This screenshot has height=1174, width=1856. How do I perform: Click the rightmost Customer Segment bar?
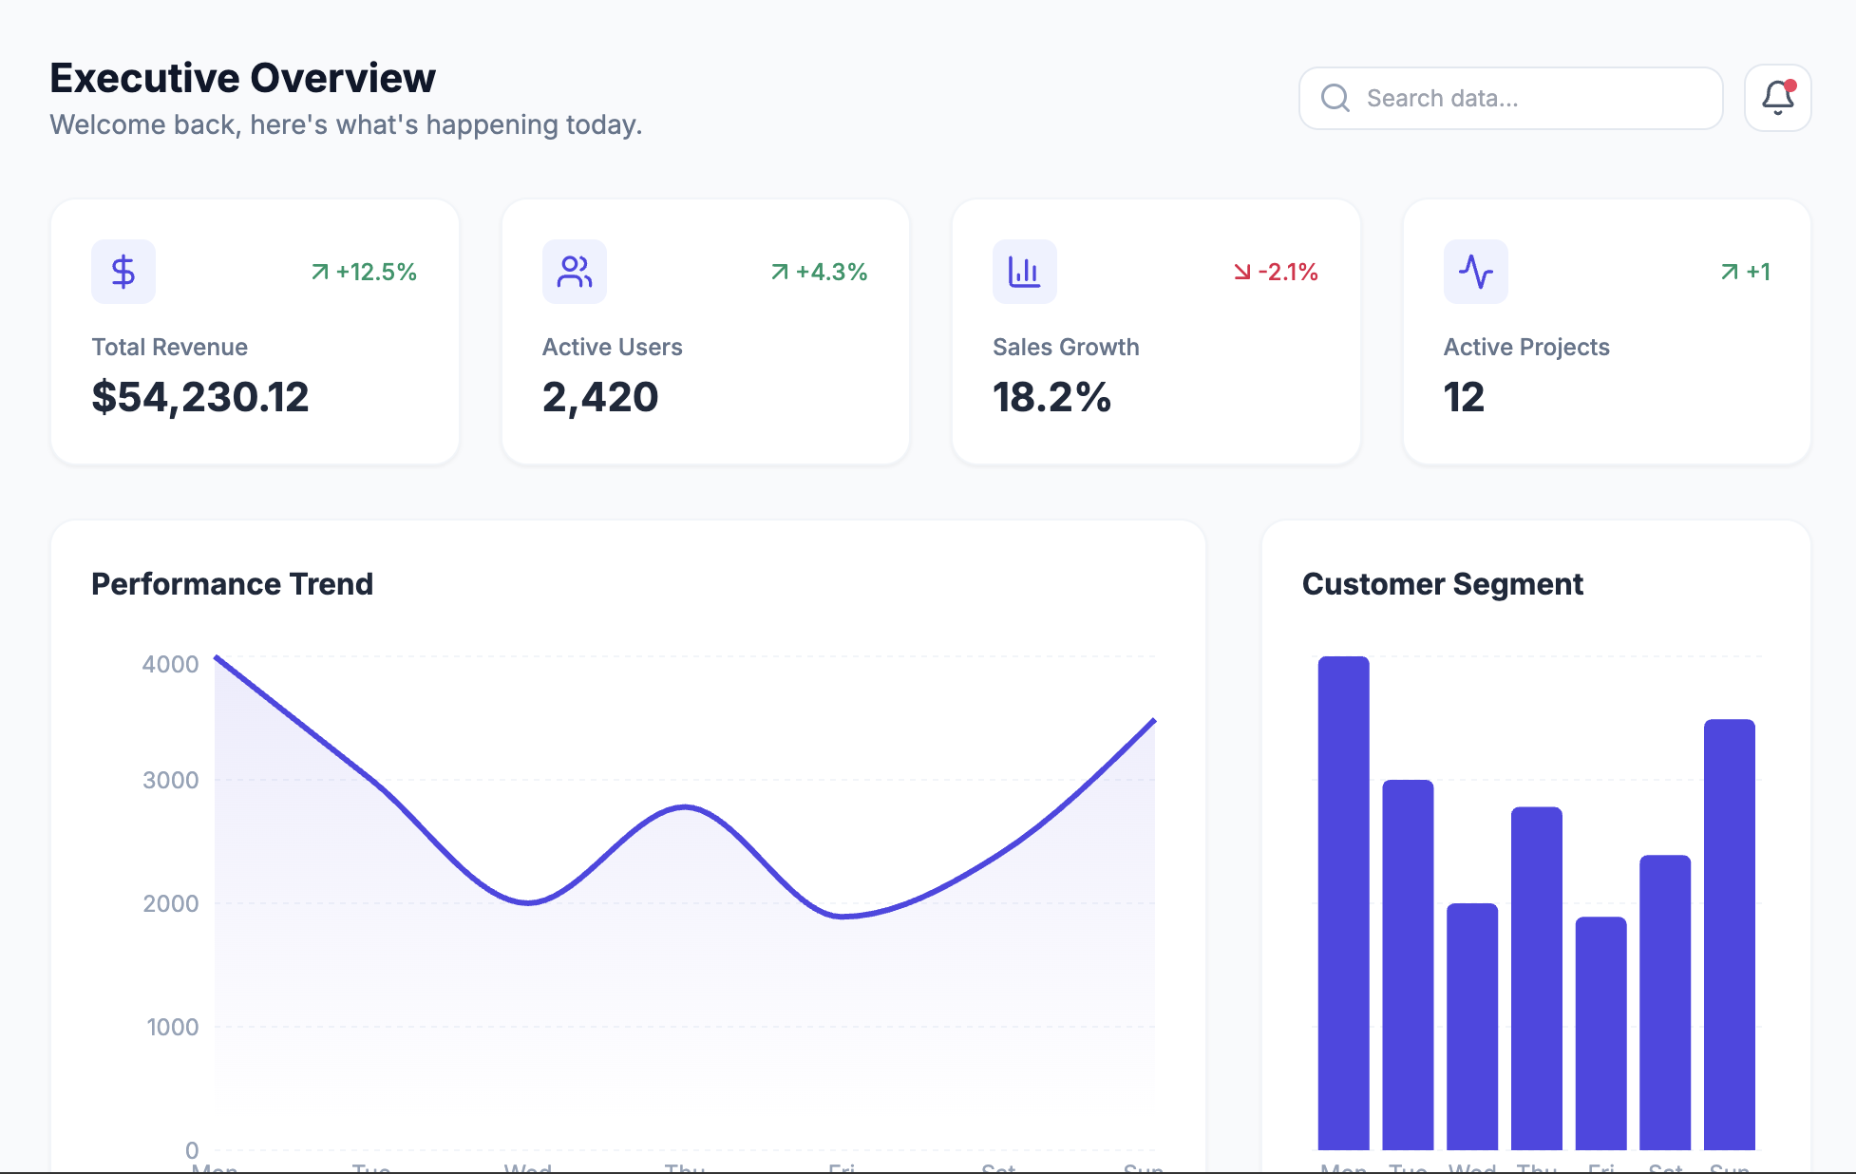point(1729,936)
